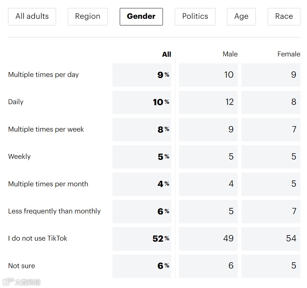Click the All column header
The width and height of the screenshot is (307, 288).
coord(166,54)
